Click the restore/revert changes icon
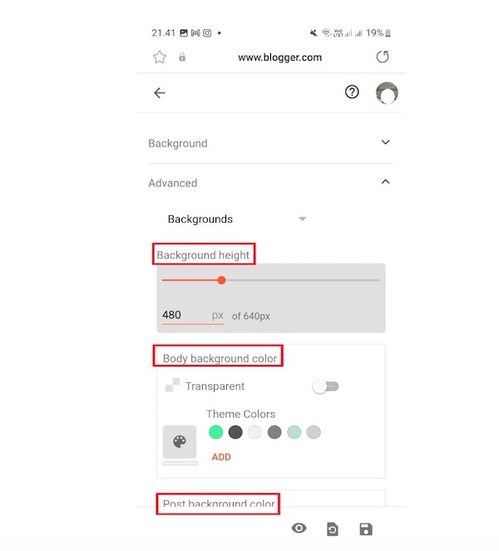499x551 pixels. point(333,529)
